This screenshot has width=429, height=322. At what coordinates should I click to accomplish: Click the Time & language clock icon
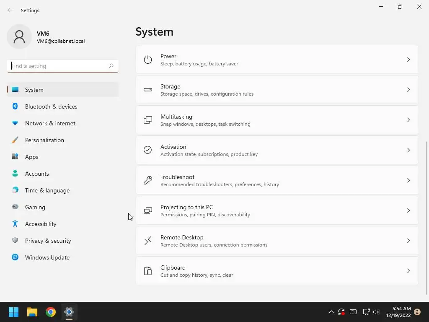click(x=15, y=190)
